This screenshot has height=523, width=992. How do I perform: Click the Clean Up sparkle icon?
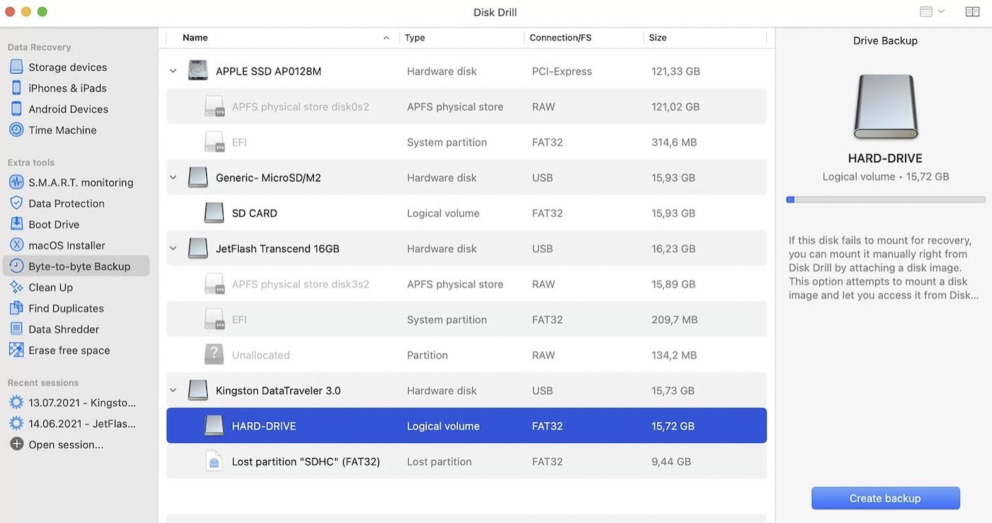click(16, 287)
